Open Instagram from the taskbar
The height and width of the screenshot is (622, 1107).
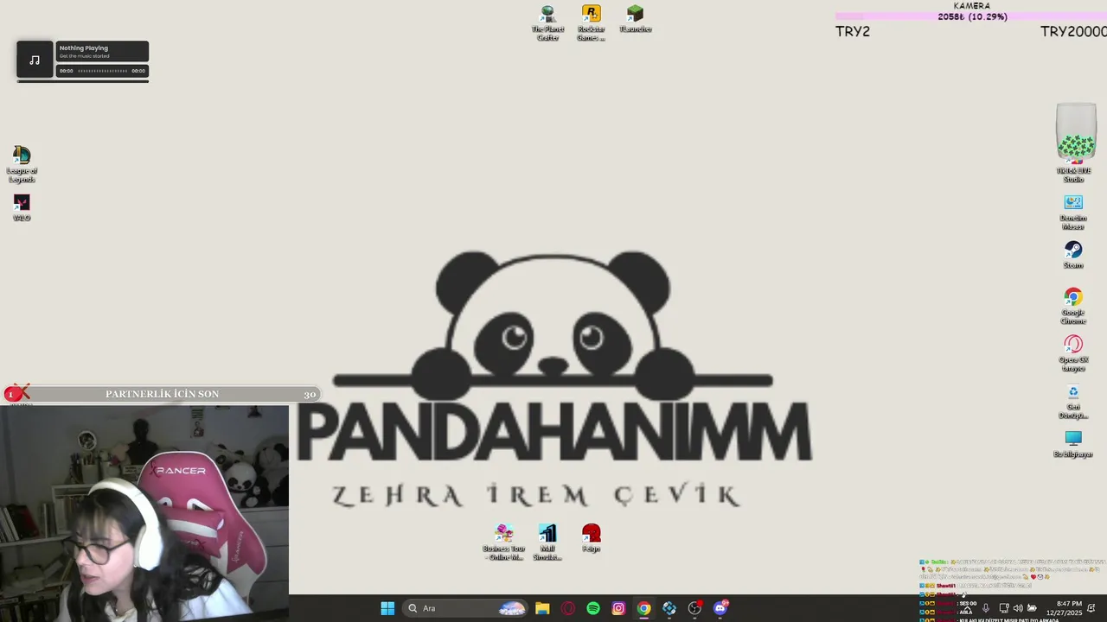click(618, 608)
